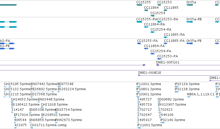Click the IP10801.3prime EST feature
This screenshot has height=129, width=220.
coord(138,92)
